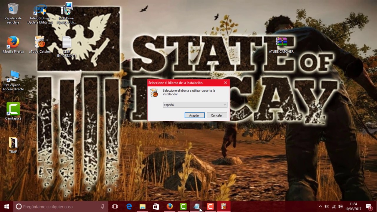This screenshot has height=212, width=377.
Task: Open aTube_Catcher desktop icon
Action: (40, 45)
